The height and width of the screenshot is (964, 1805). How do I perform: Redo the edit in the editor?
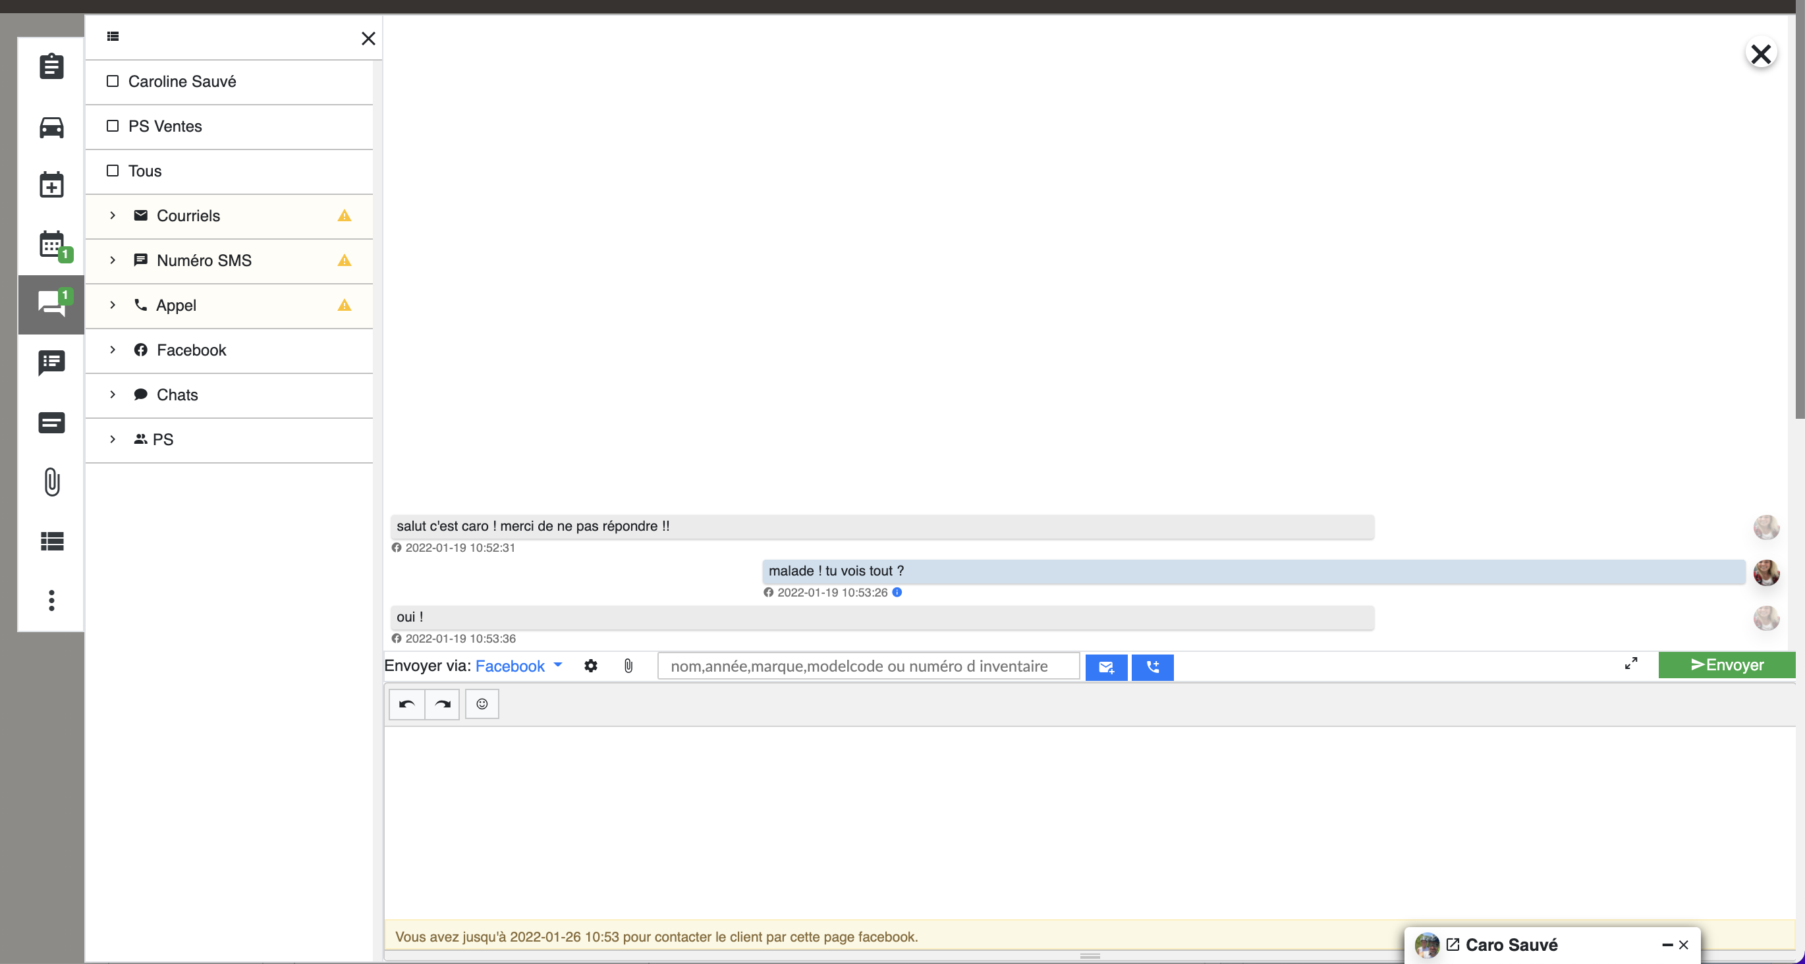[x=443, y=704]
